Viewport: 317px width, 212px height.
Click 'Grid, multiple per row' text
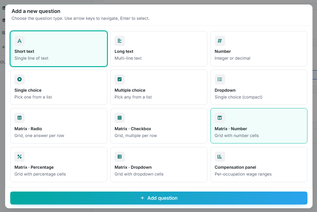[136, 136]
